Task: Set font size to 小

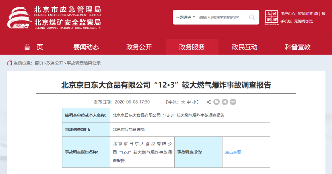Action: click(194, 102)
